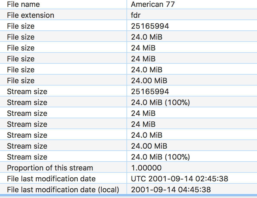The image size is (257, 198).
Task: Click the last 24.0 MiB (100%) stream value
Action: pos(160,157)
